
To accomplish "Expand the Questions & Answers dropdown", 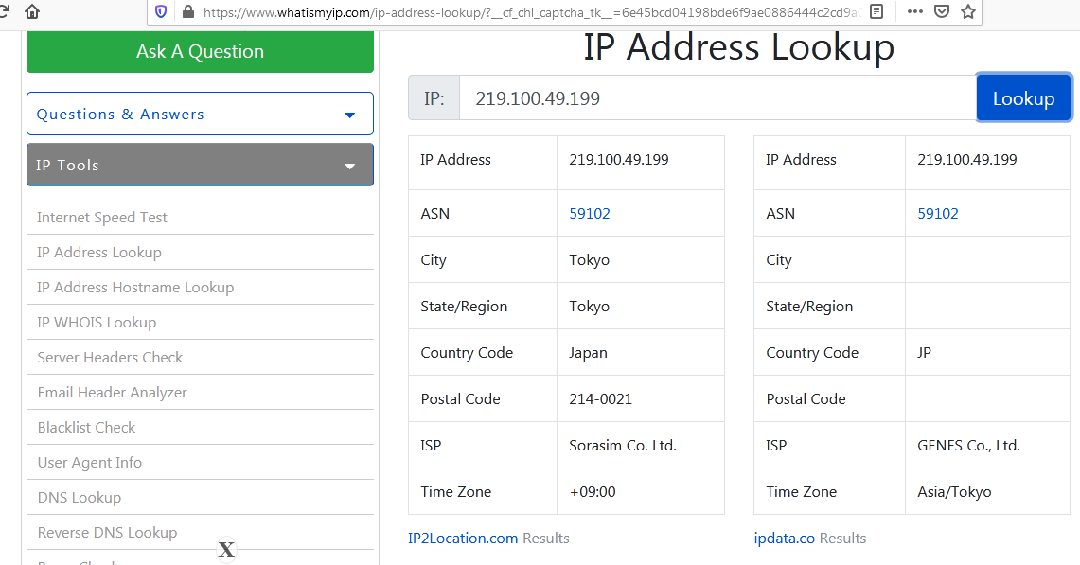I will click(200, 114).
